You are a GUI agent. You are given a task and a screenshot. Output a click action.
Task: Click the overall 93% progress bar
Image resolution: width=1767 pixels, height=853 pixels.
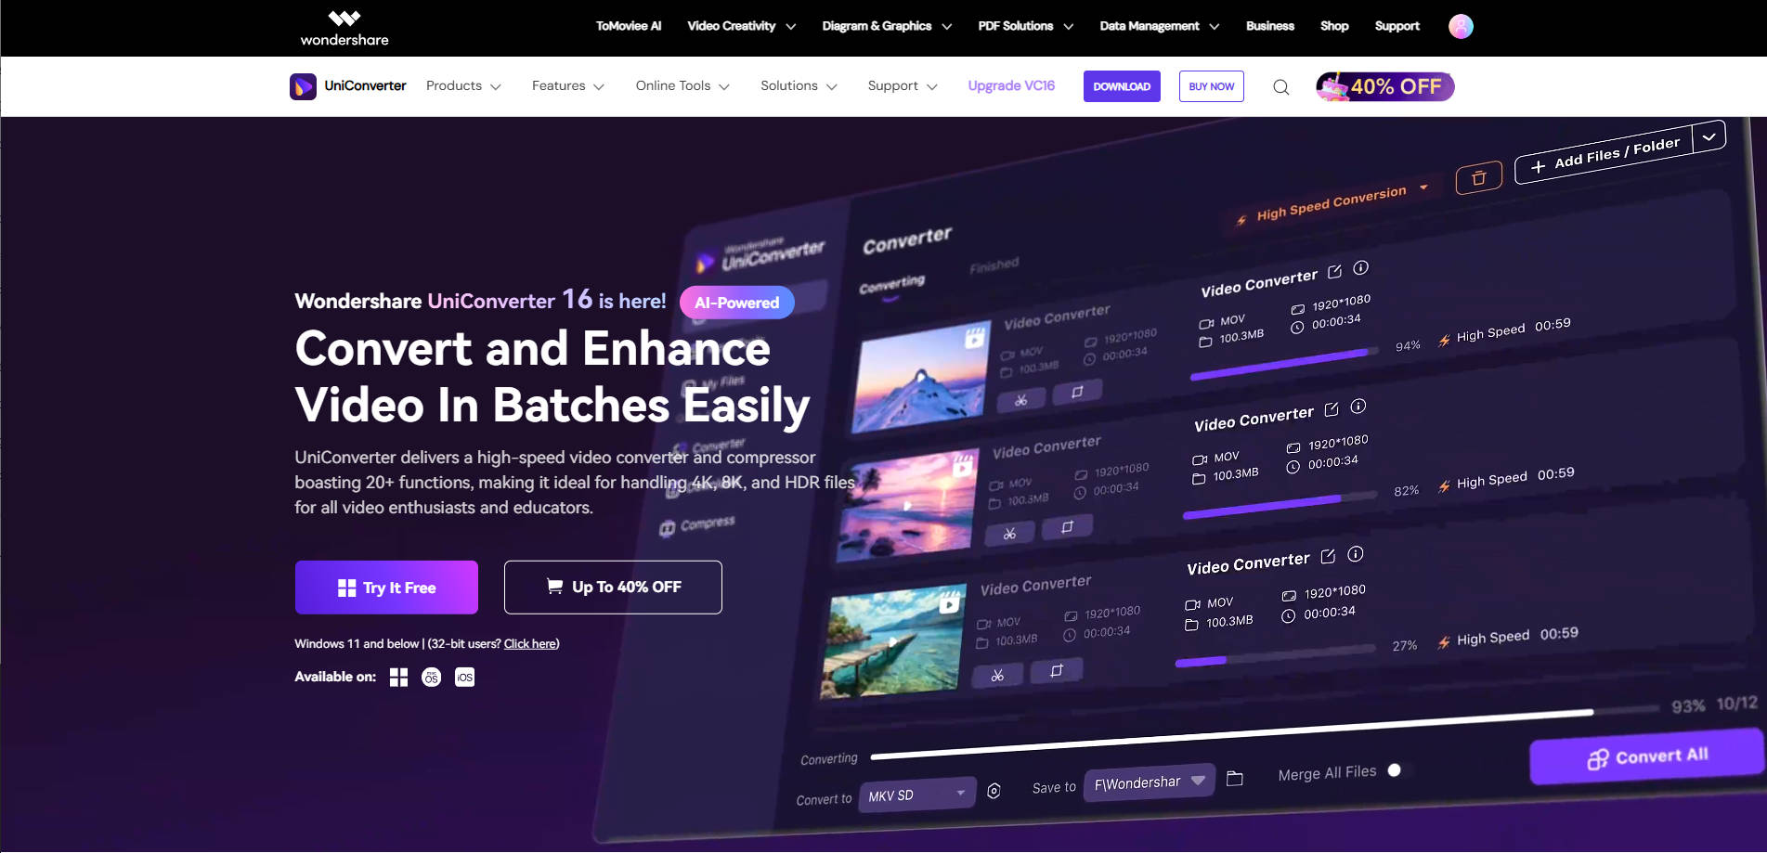tap(1264, 734)
